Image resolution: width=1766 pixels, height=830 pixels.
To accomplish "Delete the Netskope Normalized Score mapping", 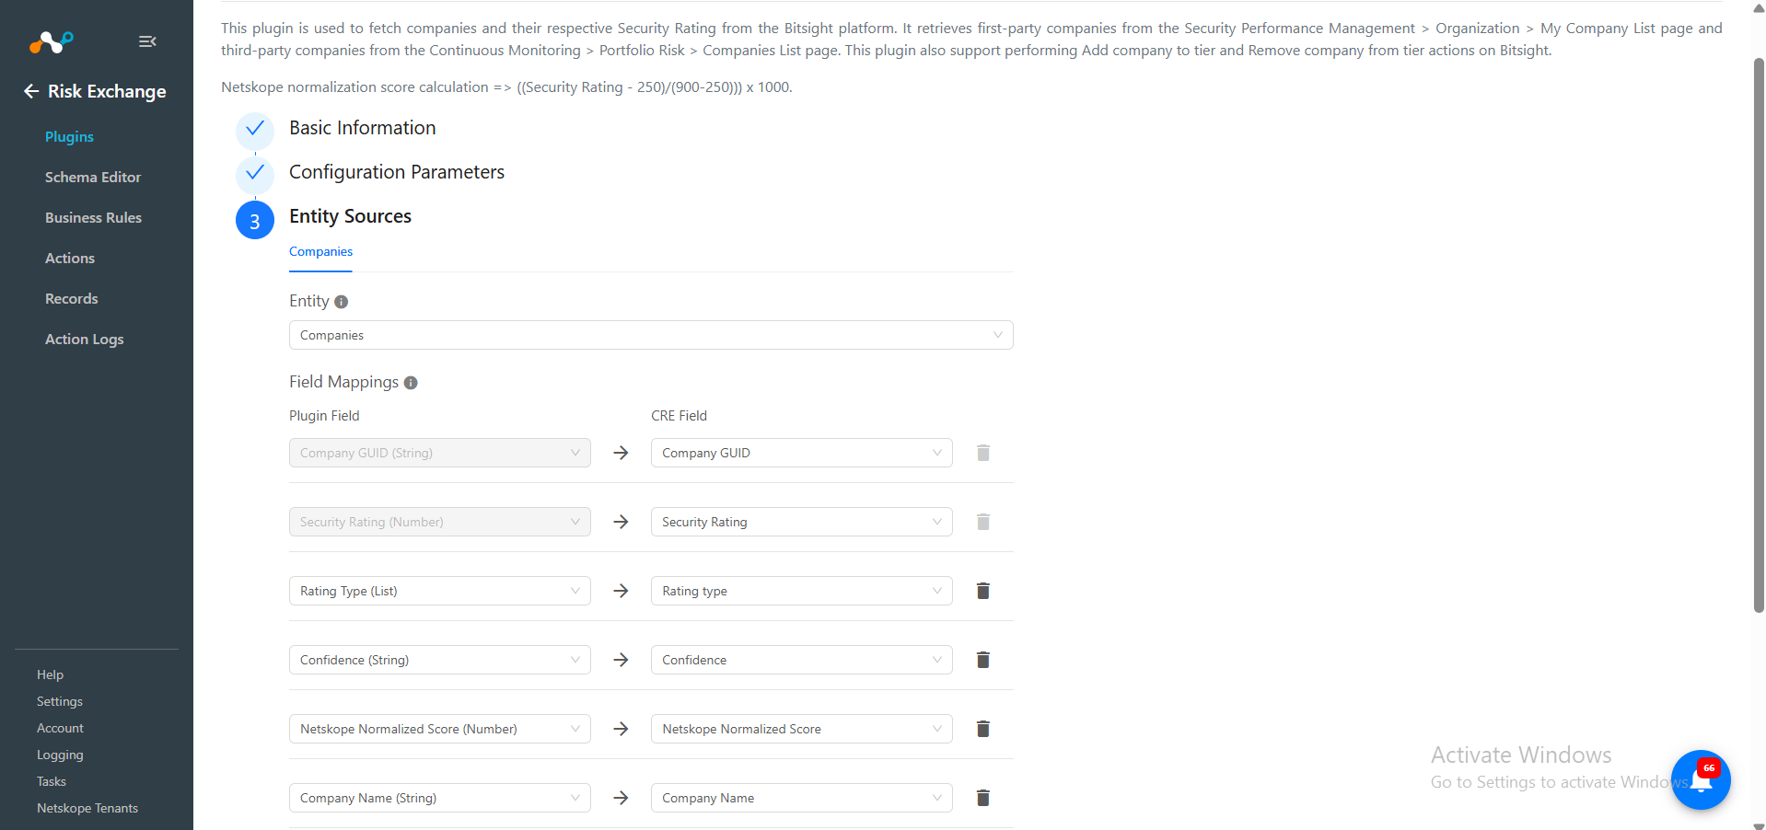I will point(983,729).
